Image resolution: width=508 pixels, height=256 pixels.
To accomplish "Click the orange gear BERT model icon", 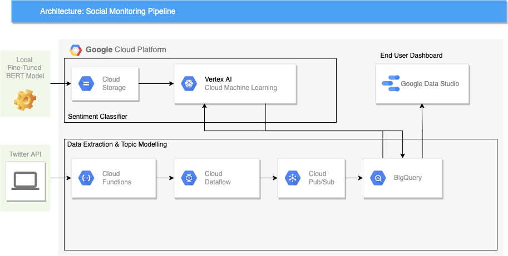I will tap(25, 100).
